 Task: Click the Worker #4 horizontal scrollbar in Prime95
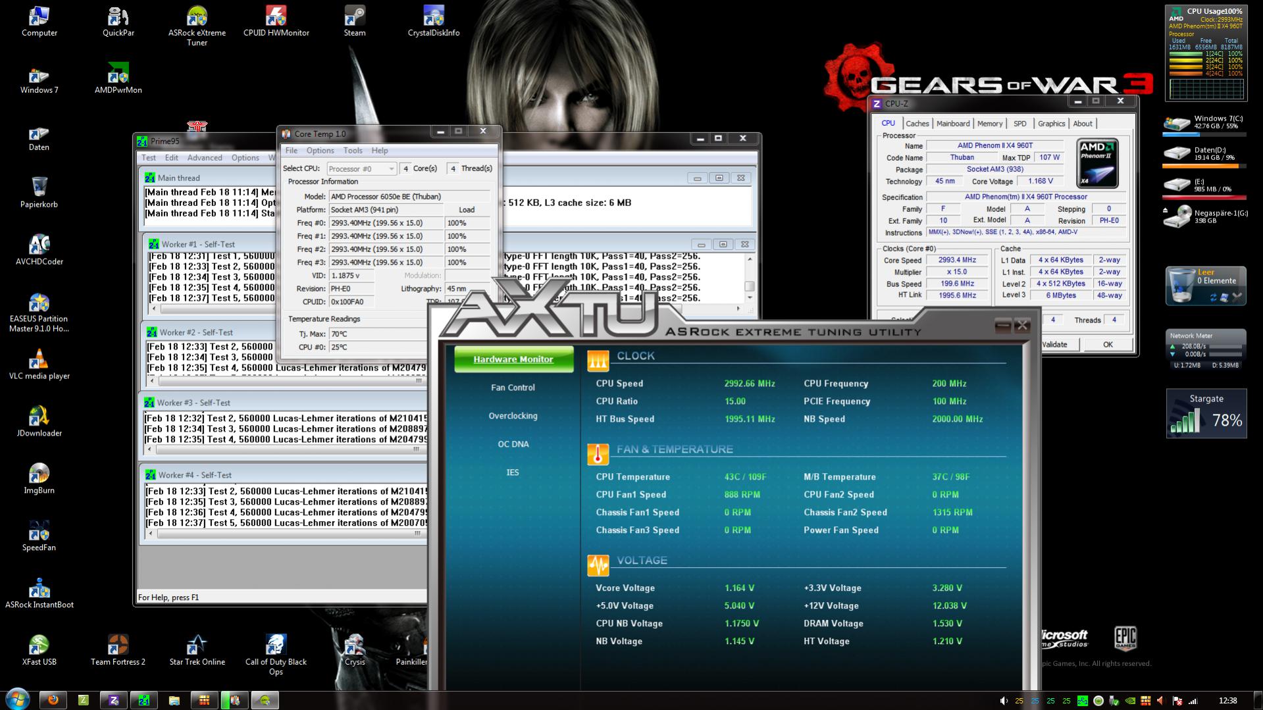(285, 534)
